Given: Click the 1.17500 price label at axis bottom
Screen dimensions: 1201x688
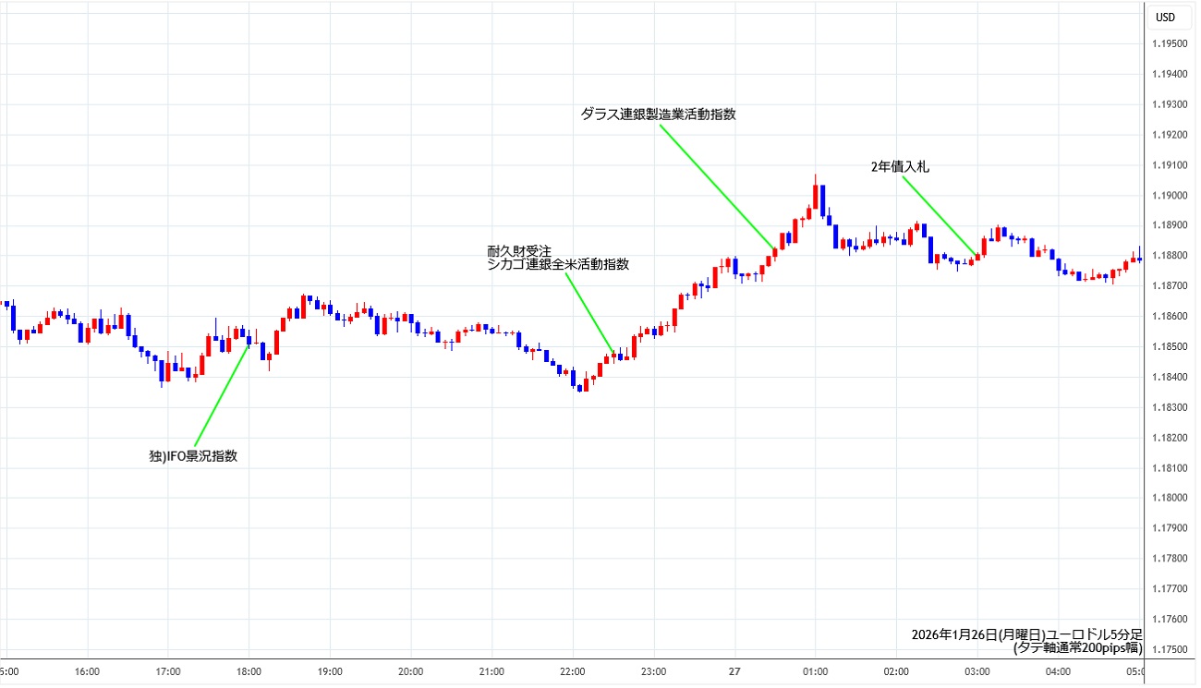Looking at the screenshot, I should [x=1171, y=649].
